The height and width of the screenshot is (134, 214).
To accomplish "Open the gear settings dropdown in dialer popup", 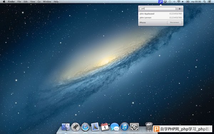I will click(x=180, y=9).
